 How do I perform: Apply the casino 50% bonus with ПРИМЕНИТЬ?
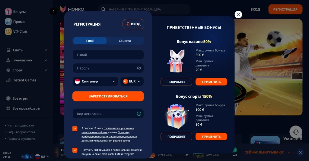point(211,82)
